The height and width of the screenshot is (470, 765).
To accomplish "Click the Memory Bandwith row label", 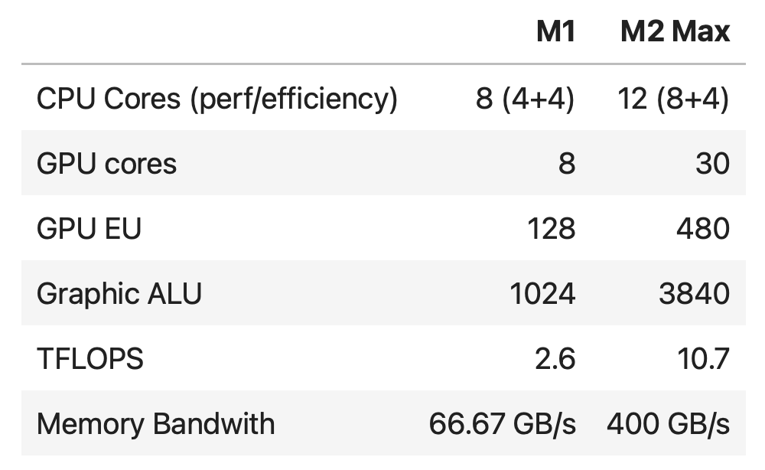I will point(155,424).
